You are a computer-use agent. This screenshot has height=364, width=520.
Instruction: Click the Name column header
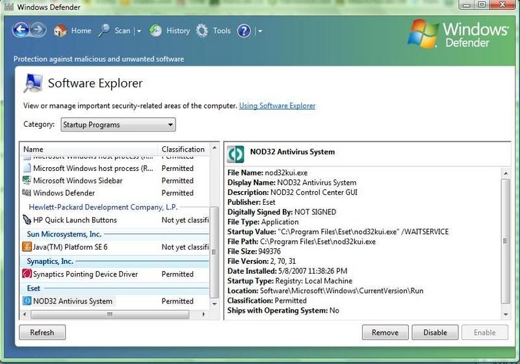(x=88, y=149)
